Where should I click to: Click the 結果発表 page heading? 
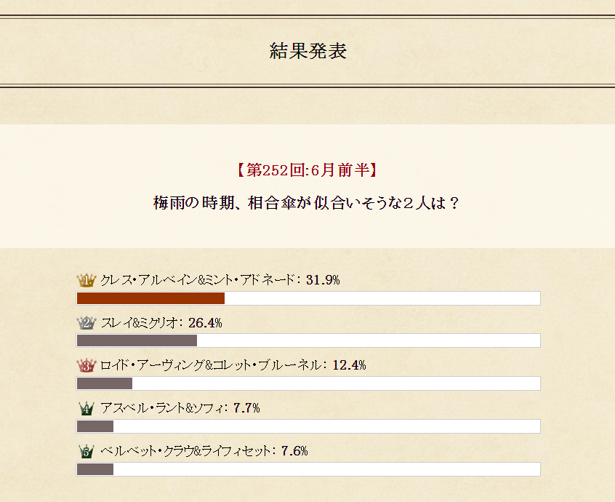pos(308,51)
